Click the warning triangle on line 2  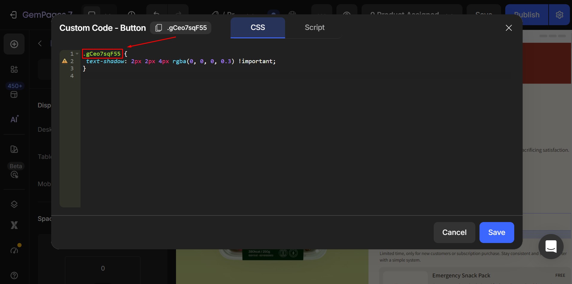pos(64,61)
